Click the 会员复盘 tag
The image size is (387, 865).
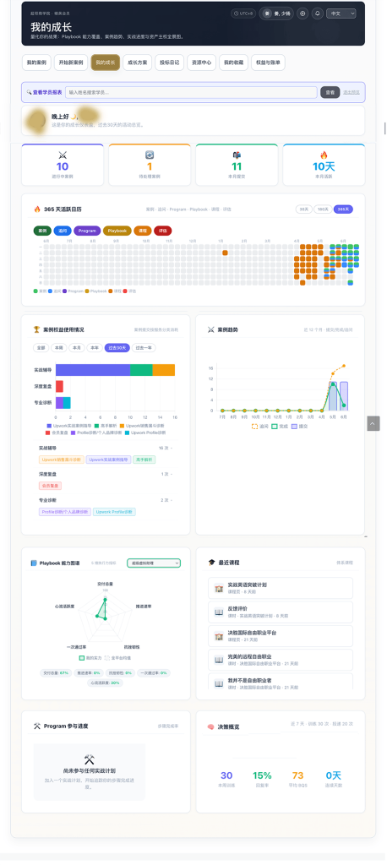[50, 486]
